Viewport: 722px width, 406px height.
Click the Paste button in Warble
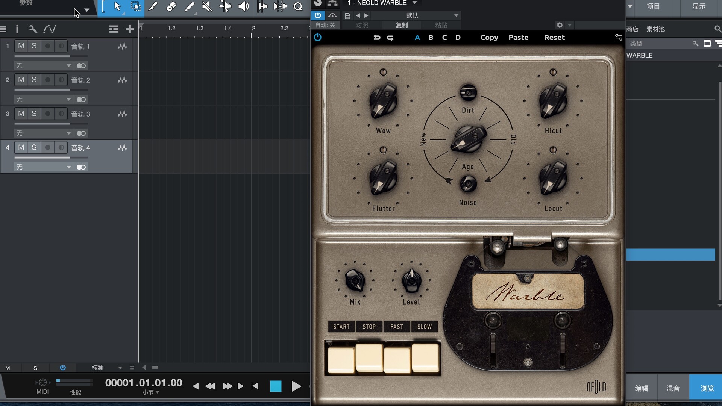coord(518,38)
